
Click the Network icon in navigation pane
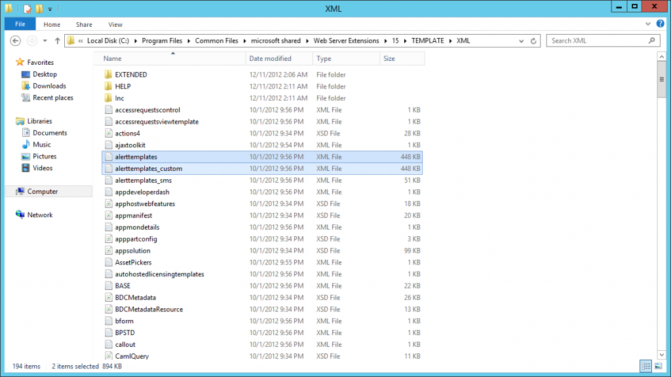[x=20, y=215]
